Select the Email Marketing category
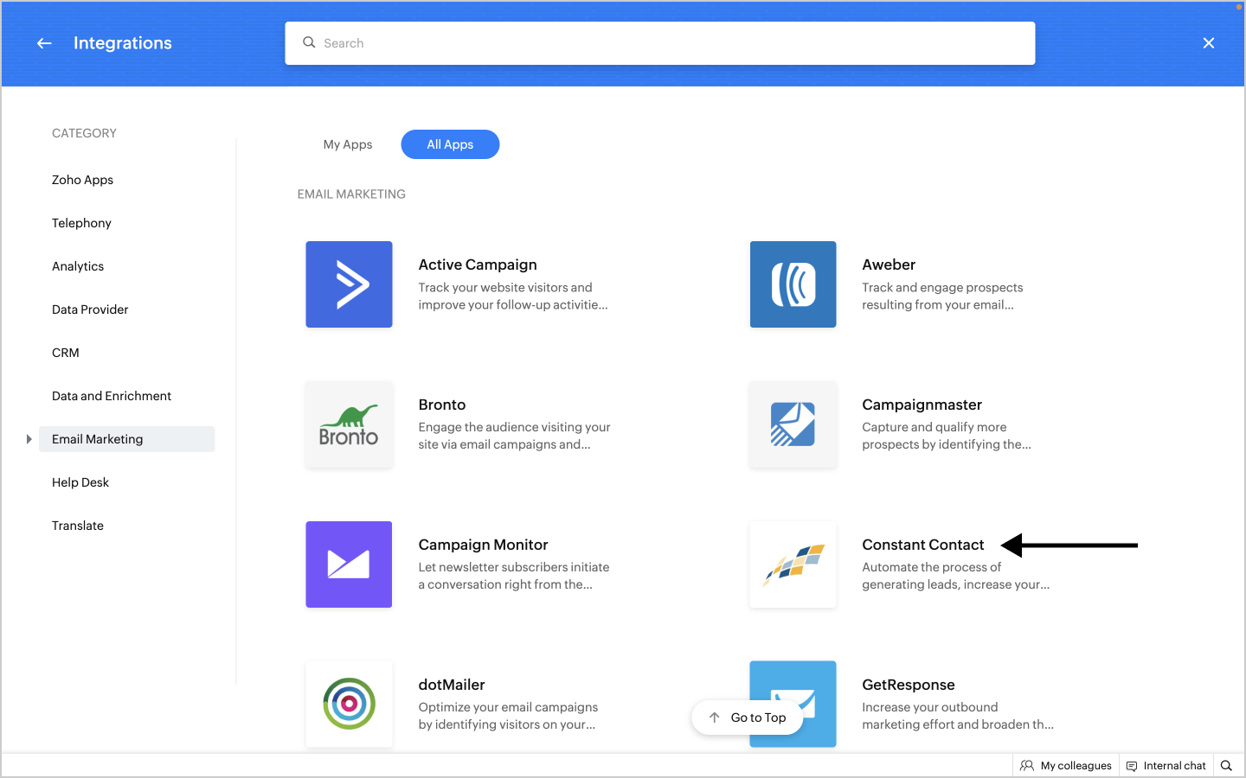The width and height of the screenshot is (1246, 778). pyautogui.click(x=127, y=439)
